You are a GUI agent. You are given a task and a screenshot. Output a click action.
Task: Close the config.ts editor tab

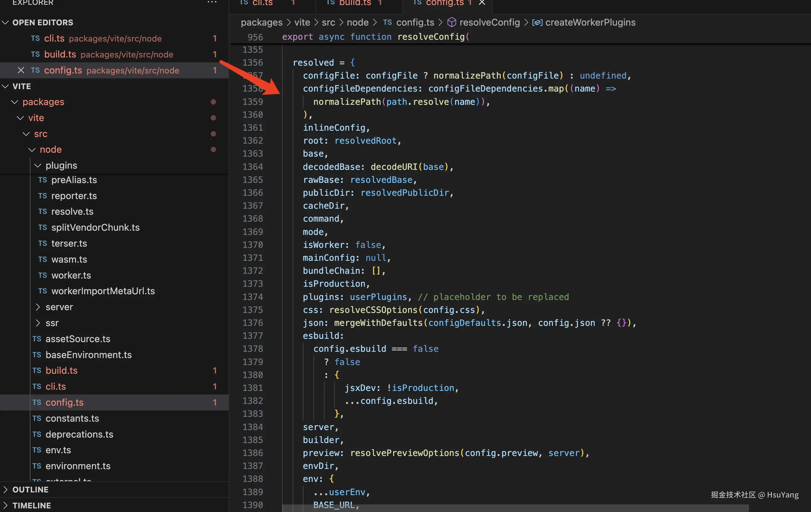coord(482,3)
